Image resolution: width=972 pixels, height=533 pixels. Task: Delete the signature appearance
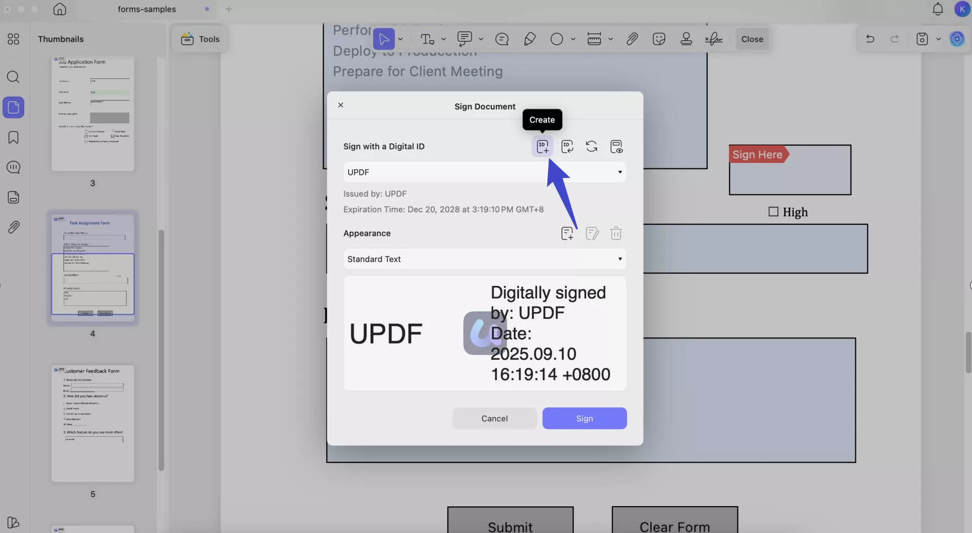616,233
